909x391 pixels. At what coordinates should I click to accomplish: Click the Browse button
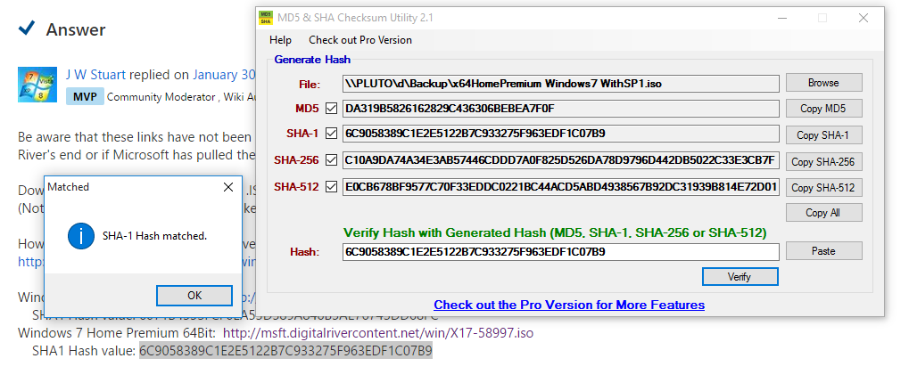823,83
